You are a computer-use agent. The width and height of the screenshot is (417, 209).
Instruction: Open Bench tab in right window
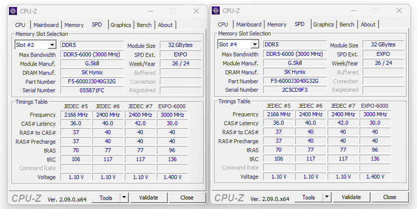(347, 24)
